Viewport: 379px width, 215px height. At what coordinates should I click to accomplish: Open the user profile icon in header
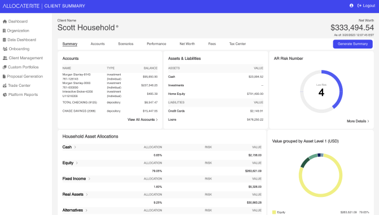[x=351, y=6]
